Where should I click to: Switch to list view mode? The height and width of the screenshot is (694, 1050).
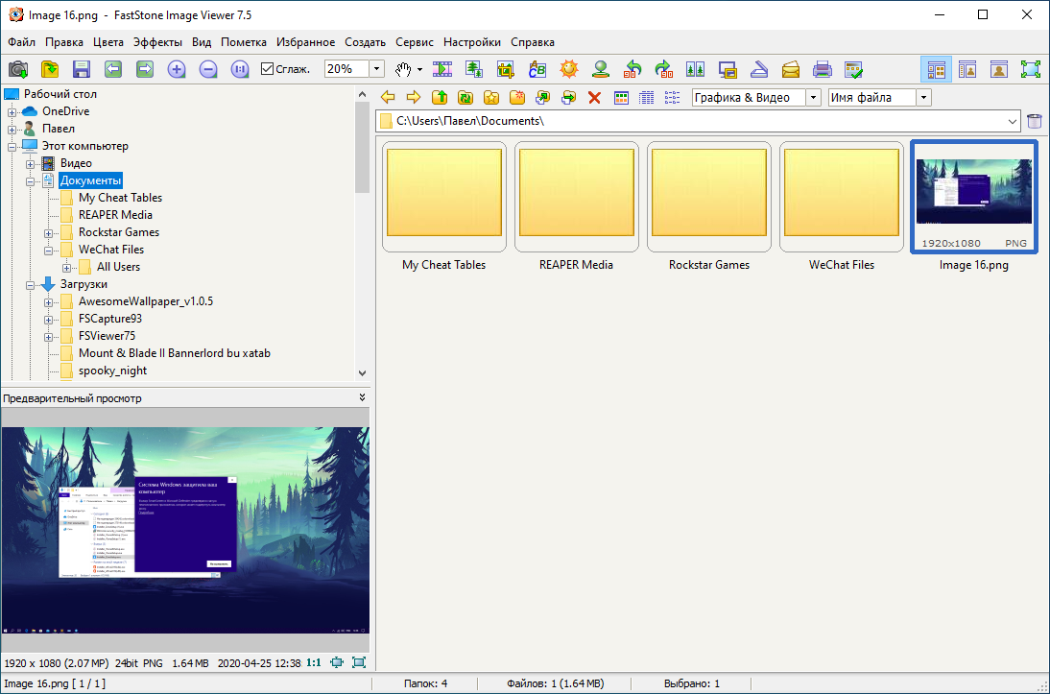tap(672, 98)
